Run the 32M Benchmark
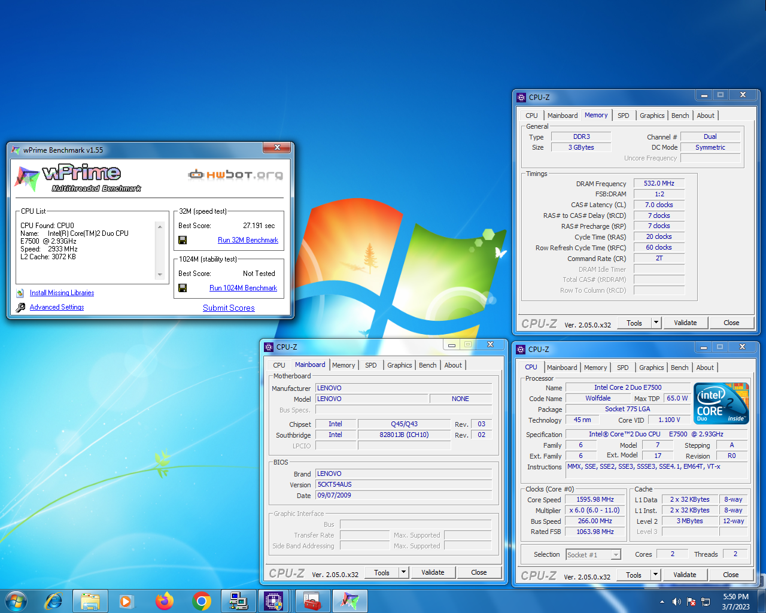This screenshot has width=766, height=613. (248, 240)
